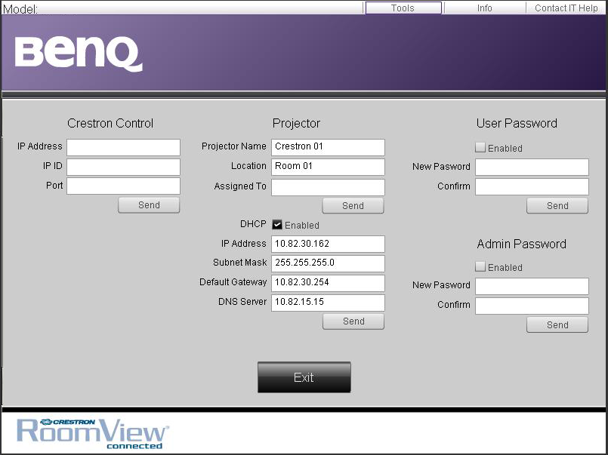Edit the Projector Name field

pos(328,148)
